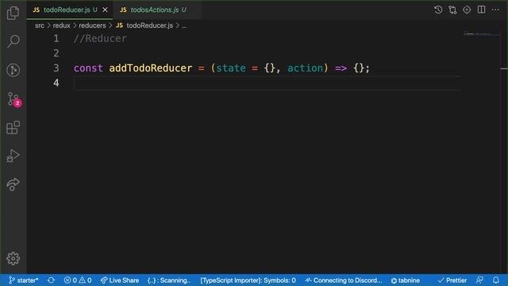Image resolution: width=508 pixels, height=286 pixels.
Task: Open the Search view in activity bar
Action: (x=13, y=41)
